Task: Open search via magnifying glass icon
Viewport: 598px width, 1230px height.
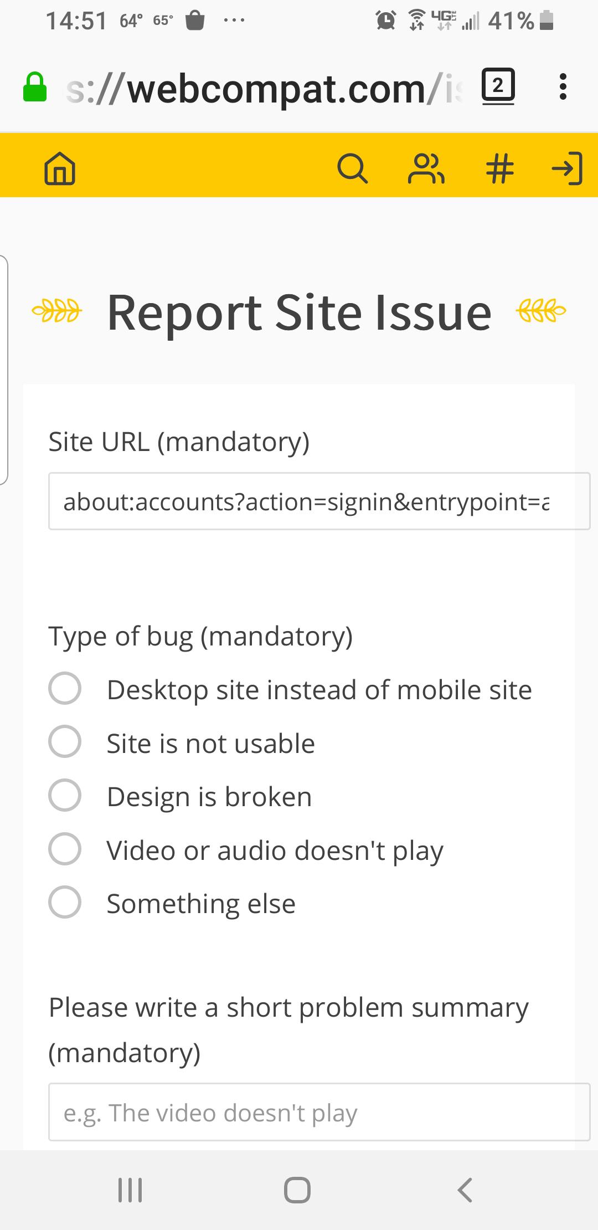Action: click(x=352, y=168)
